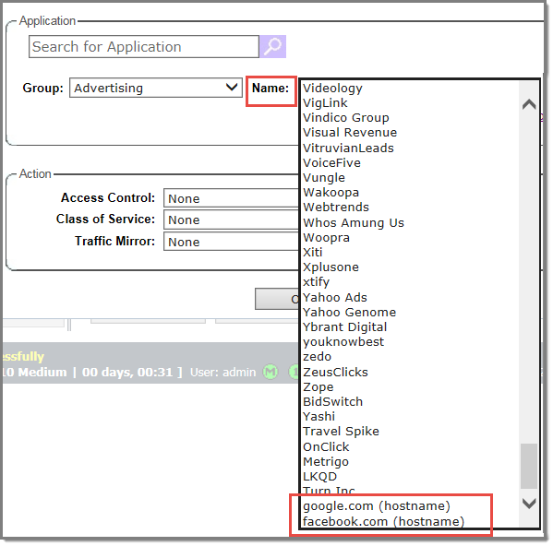Choose Xiti in the name list
Screen dimensions: 553x546
pos(313,252)
